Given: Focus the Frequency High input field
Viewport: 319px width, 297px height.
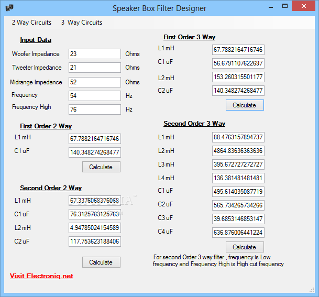Looking at the screenshot, I should [95, 109].
